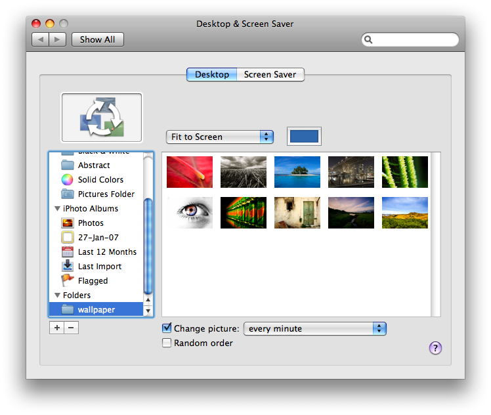The width and height of the screenshot is (491, 415).
Task: Click the Show All button
Action: (x=97, y=39)
